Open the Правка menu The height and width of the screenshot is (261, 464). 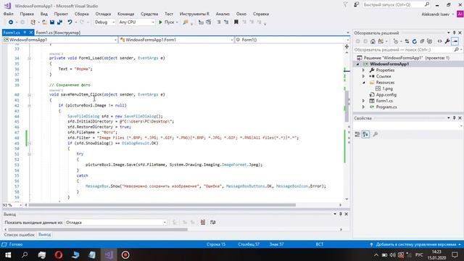point(27,14)
